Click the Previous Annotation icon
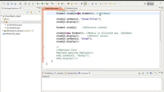Image resolution: width=164 pixels, height=92 pixels. point(105,4)
